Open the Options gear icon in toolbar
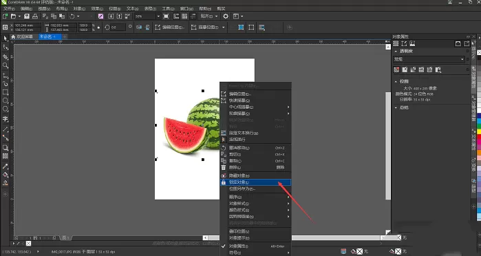481x256 pixels. (226, 17)
